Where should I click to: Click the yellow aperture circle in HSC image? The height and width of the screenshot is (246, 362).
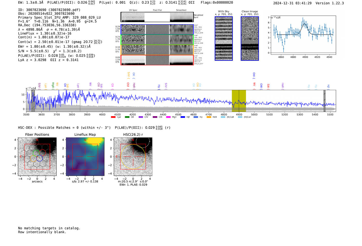pos(133,157)
